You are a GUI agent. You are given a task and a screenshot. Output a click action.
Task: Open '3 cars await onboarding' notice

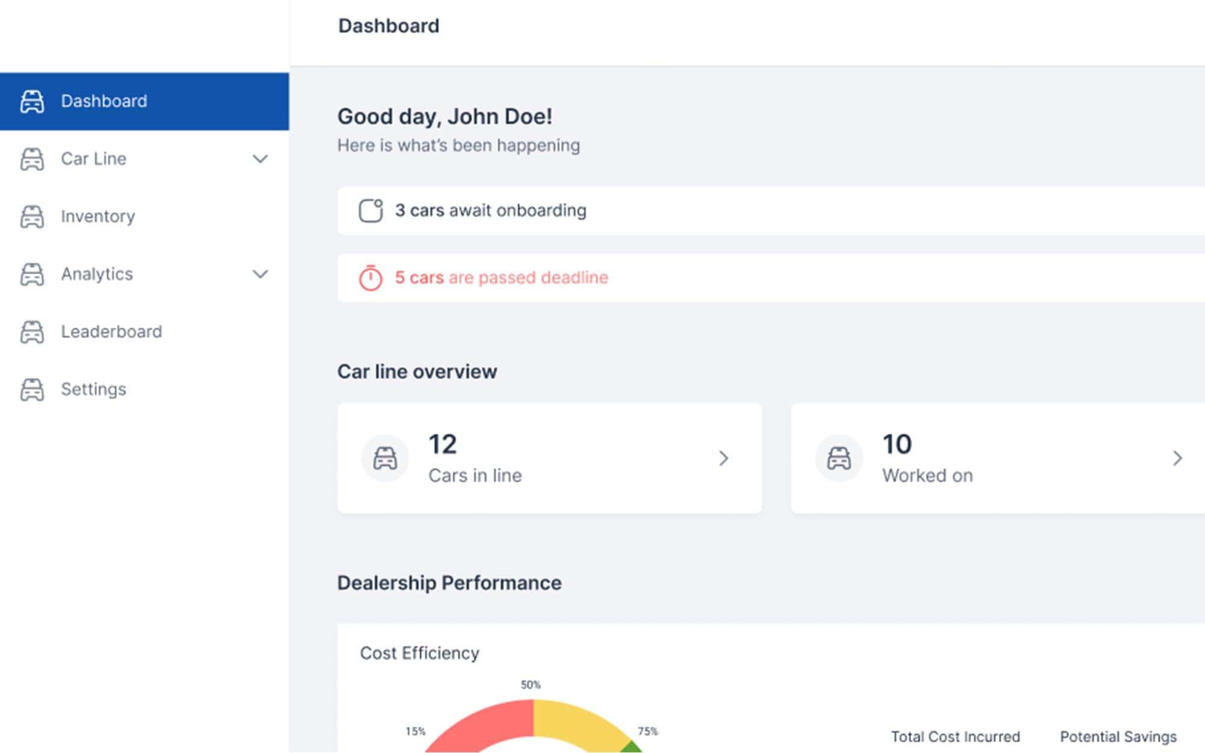pos(490,211)
